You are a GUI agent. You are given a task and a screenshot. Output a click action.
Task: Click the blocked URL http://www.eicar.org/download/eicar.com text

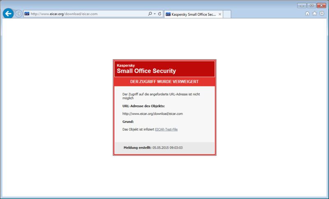153,113
